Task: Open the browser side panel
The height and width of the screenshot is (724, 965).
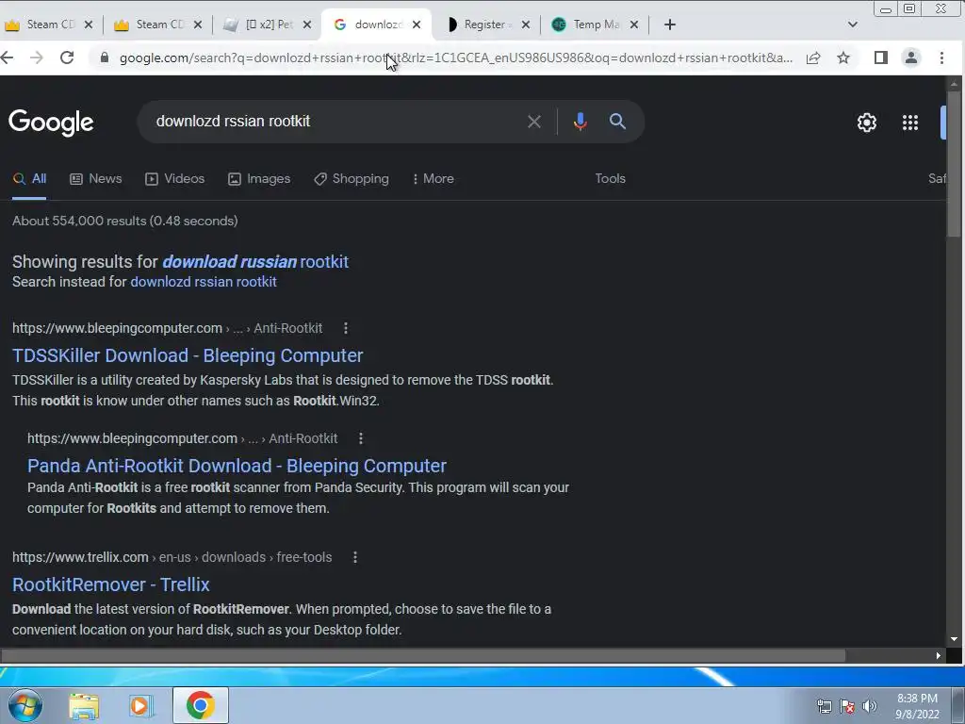Action: (x=881, y=58)
